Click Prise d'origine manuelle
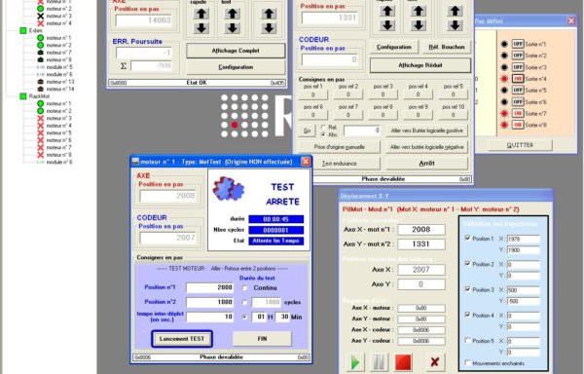This screenshot has width=584, height=374. tap(340, 147)
